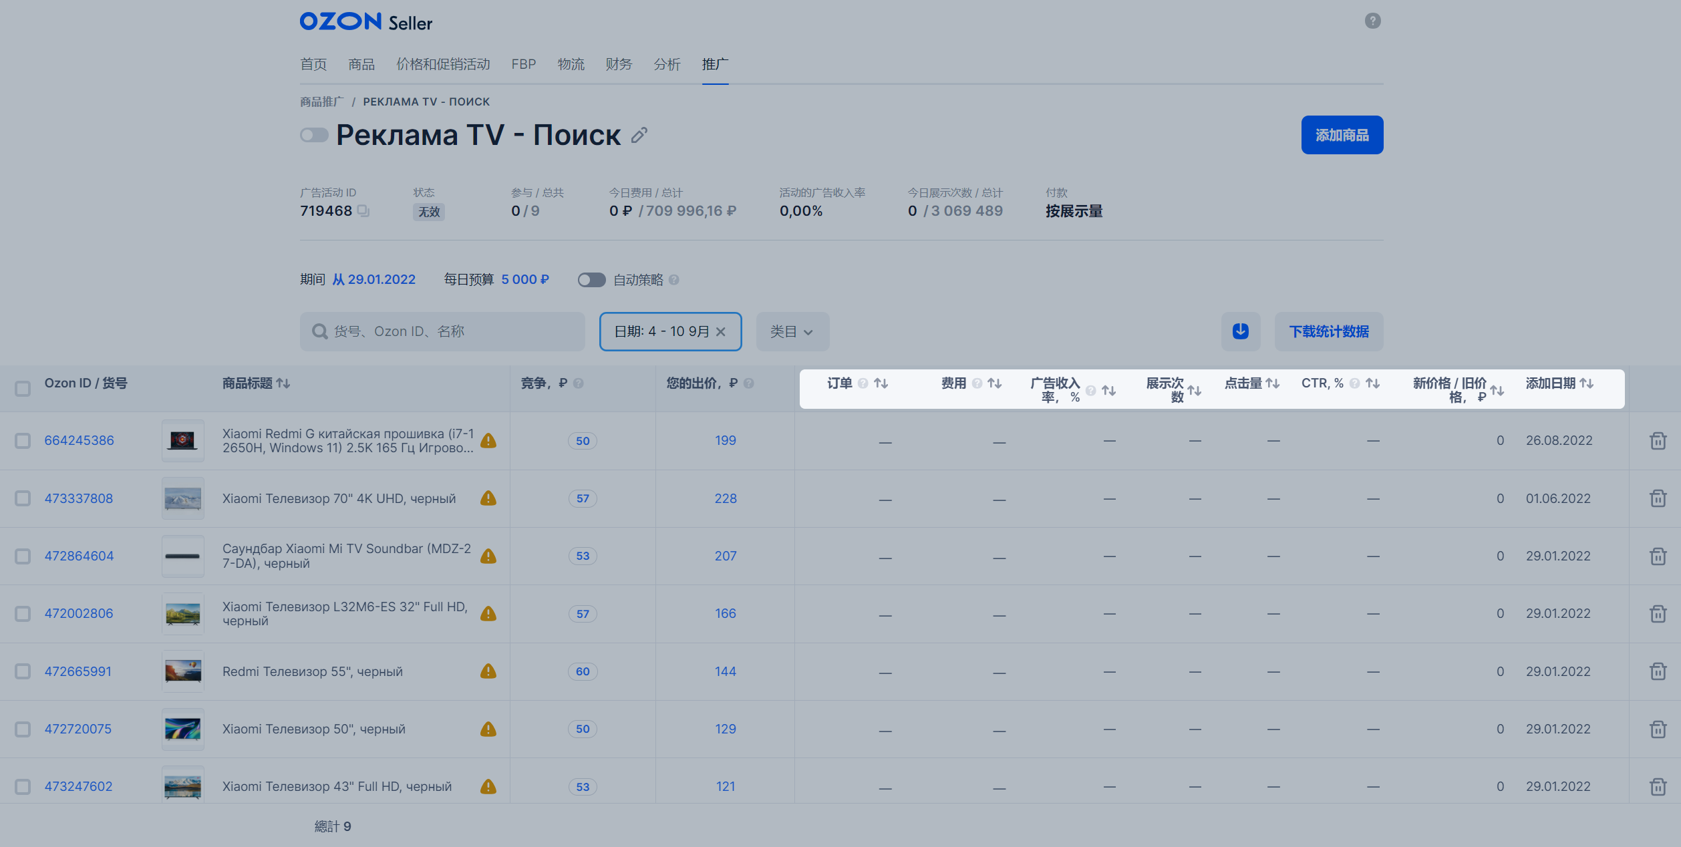The height and width of the screenshot is (847, 1681).
Task: Check the box for 472665991
Action: 23,671
